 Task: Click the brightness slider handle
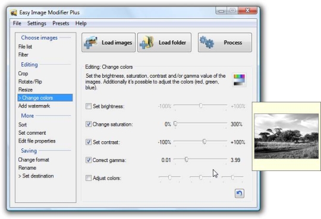pyautogui.click(x=201, y=105)
